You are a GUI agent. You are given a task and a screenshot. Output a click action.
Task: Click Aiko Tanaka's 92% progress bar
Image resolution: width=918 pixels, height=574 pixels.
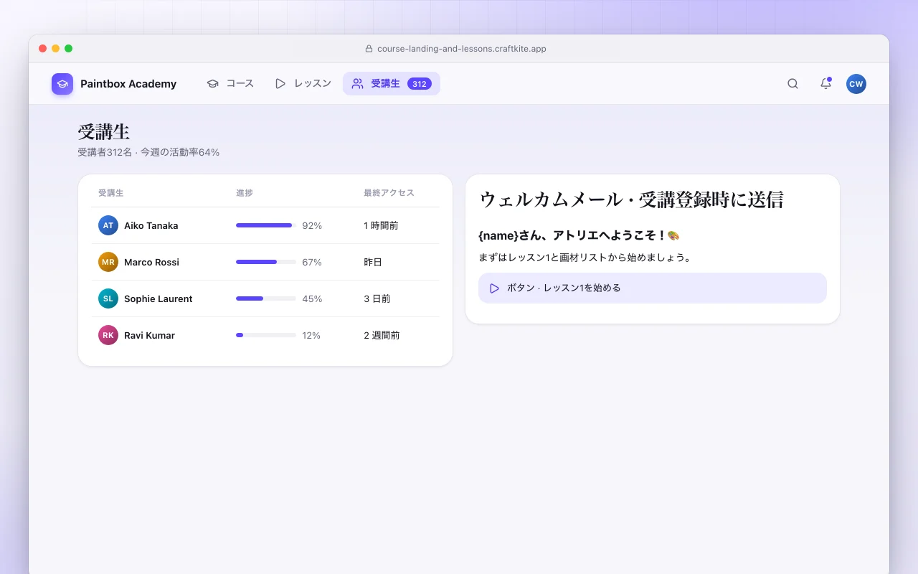(266, 225)
